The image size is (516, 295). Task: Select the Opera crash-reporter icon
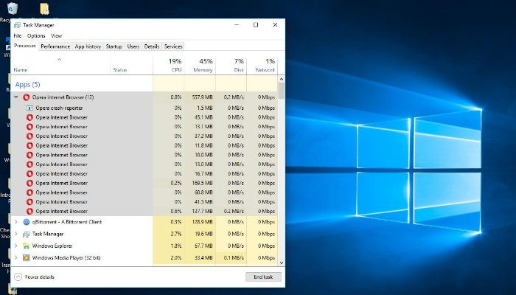pyautogui.click(x=29, y=108)
